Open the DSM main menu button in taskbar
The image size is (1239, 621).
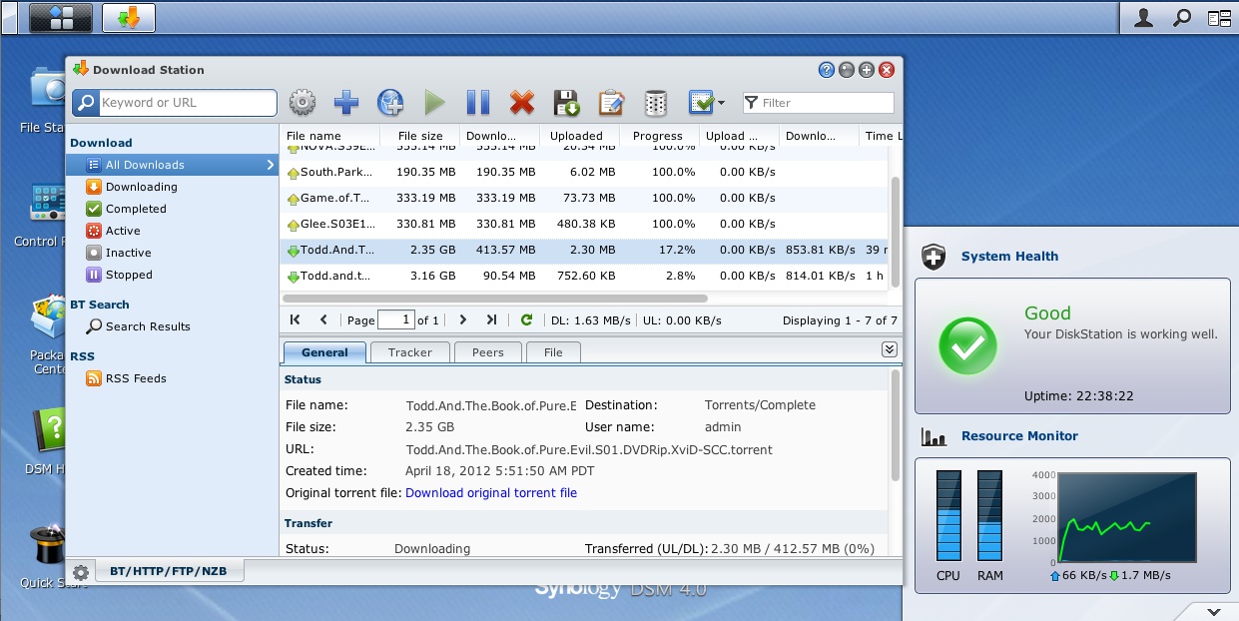(61, 17)
